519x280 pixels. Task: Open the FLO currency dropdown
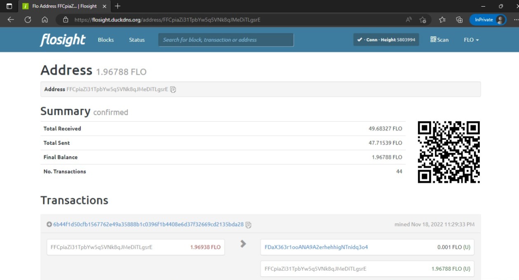[x=471, y=40]
